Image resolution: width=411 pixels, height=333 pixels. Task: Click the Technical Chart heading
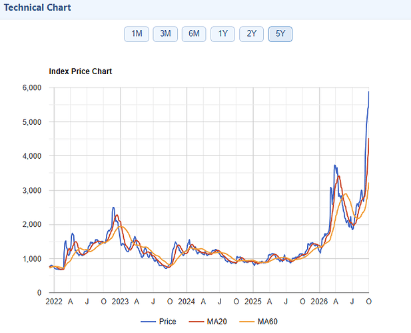(x=37, y=7)
